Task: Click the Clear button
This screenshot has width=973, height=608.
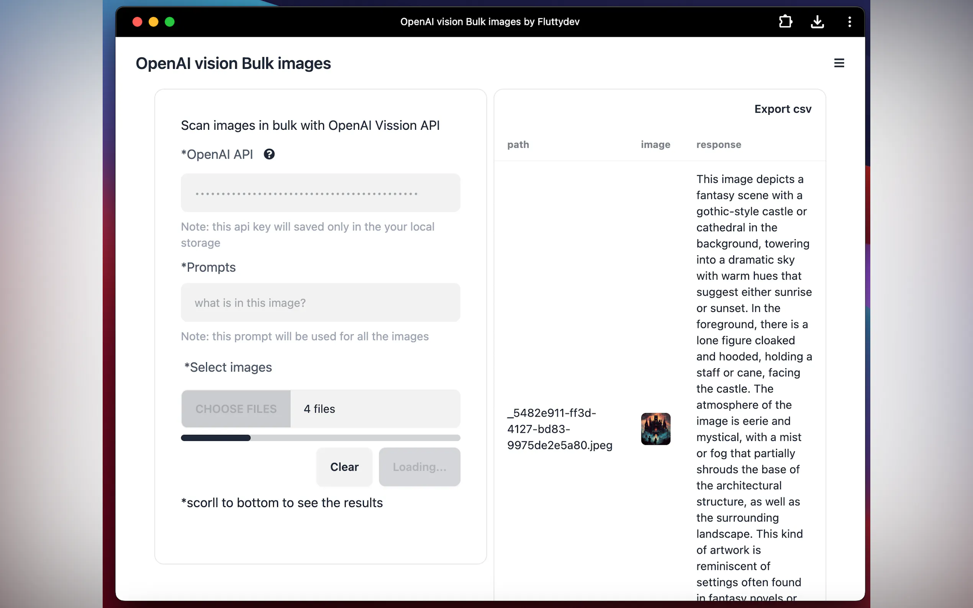Action: [x=344, y=467]
